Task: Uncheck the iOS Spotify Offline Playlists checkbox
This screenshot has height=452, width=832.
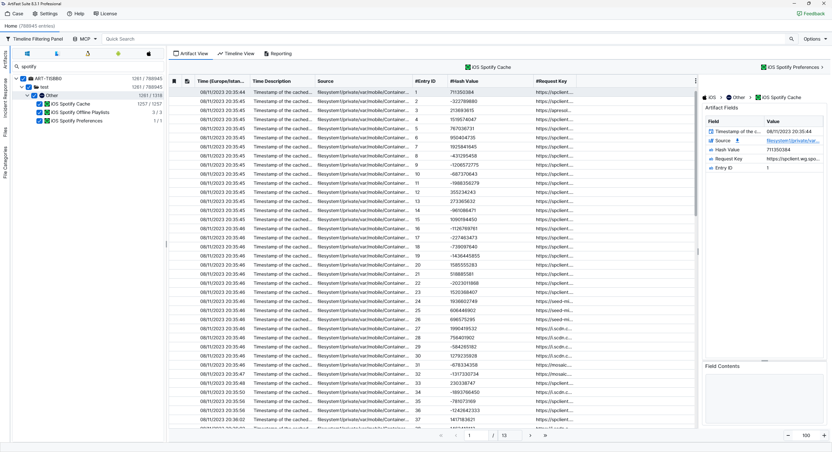Action: click(40, 112)
